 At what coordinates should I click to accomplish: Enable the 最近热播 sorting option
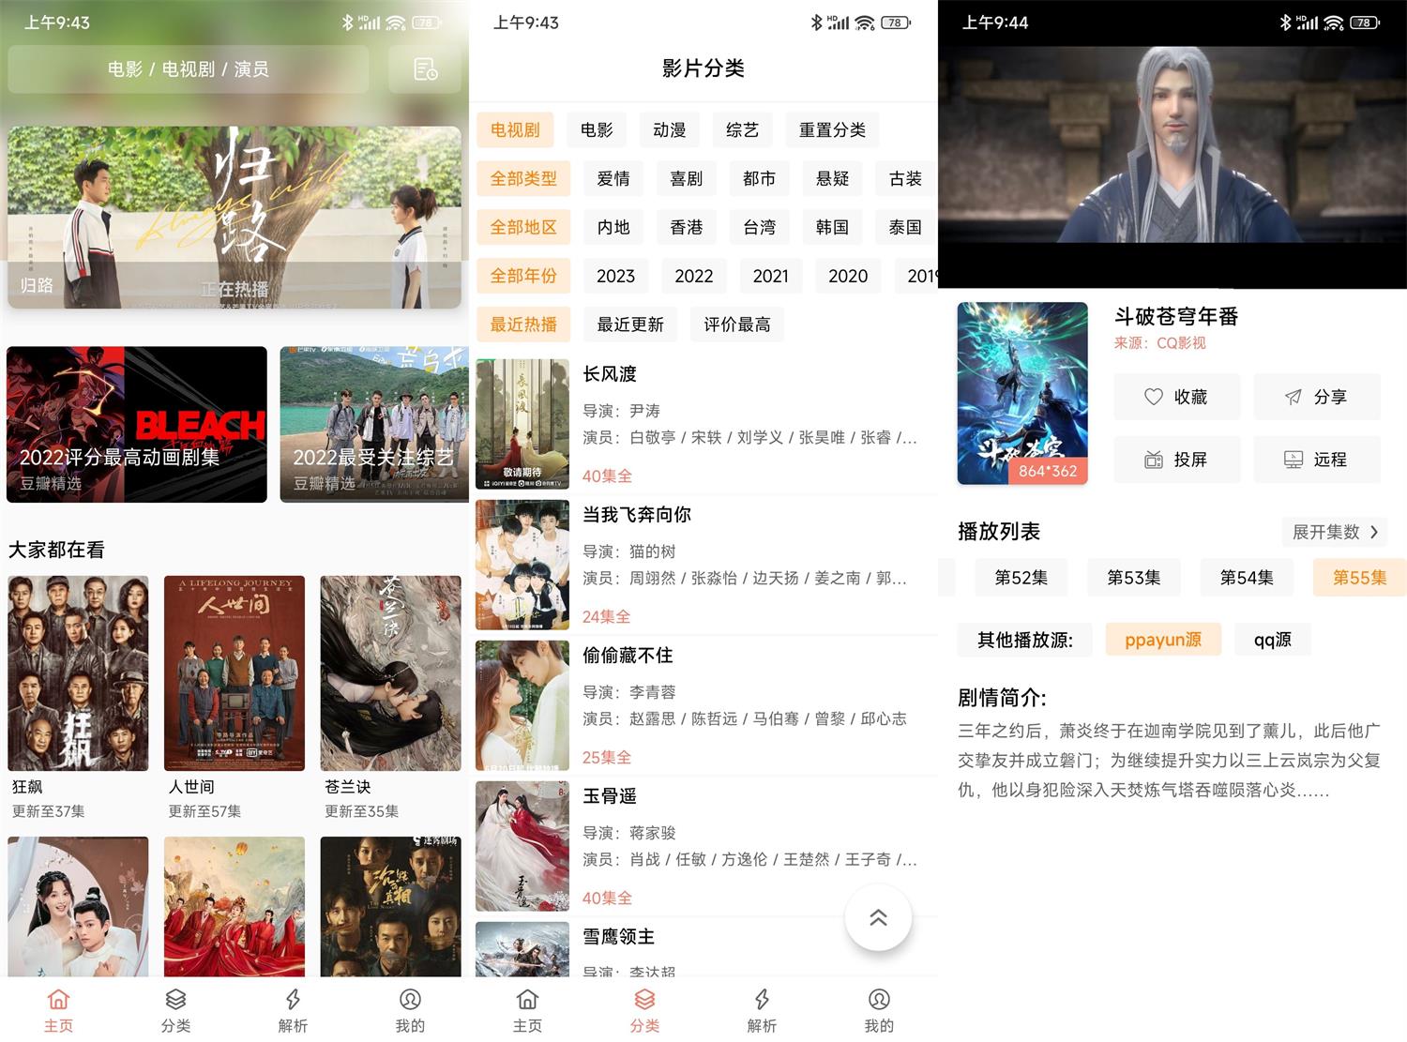(522, 324)
